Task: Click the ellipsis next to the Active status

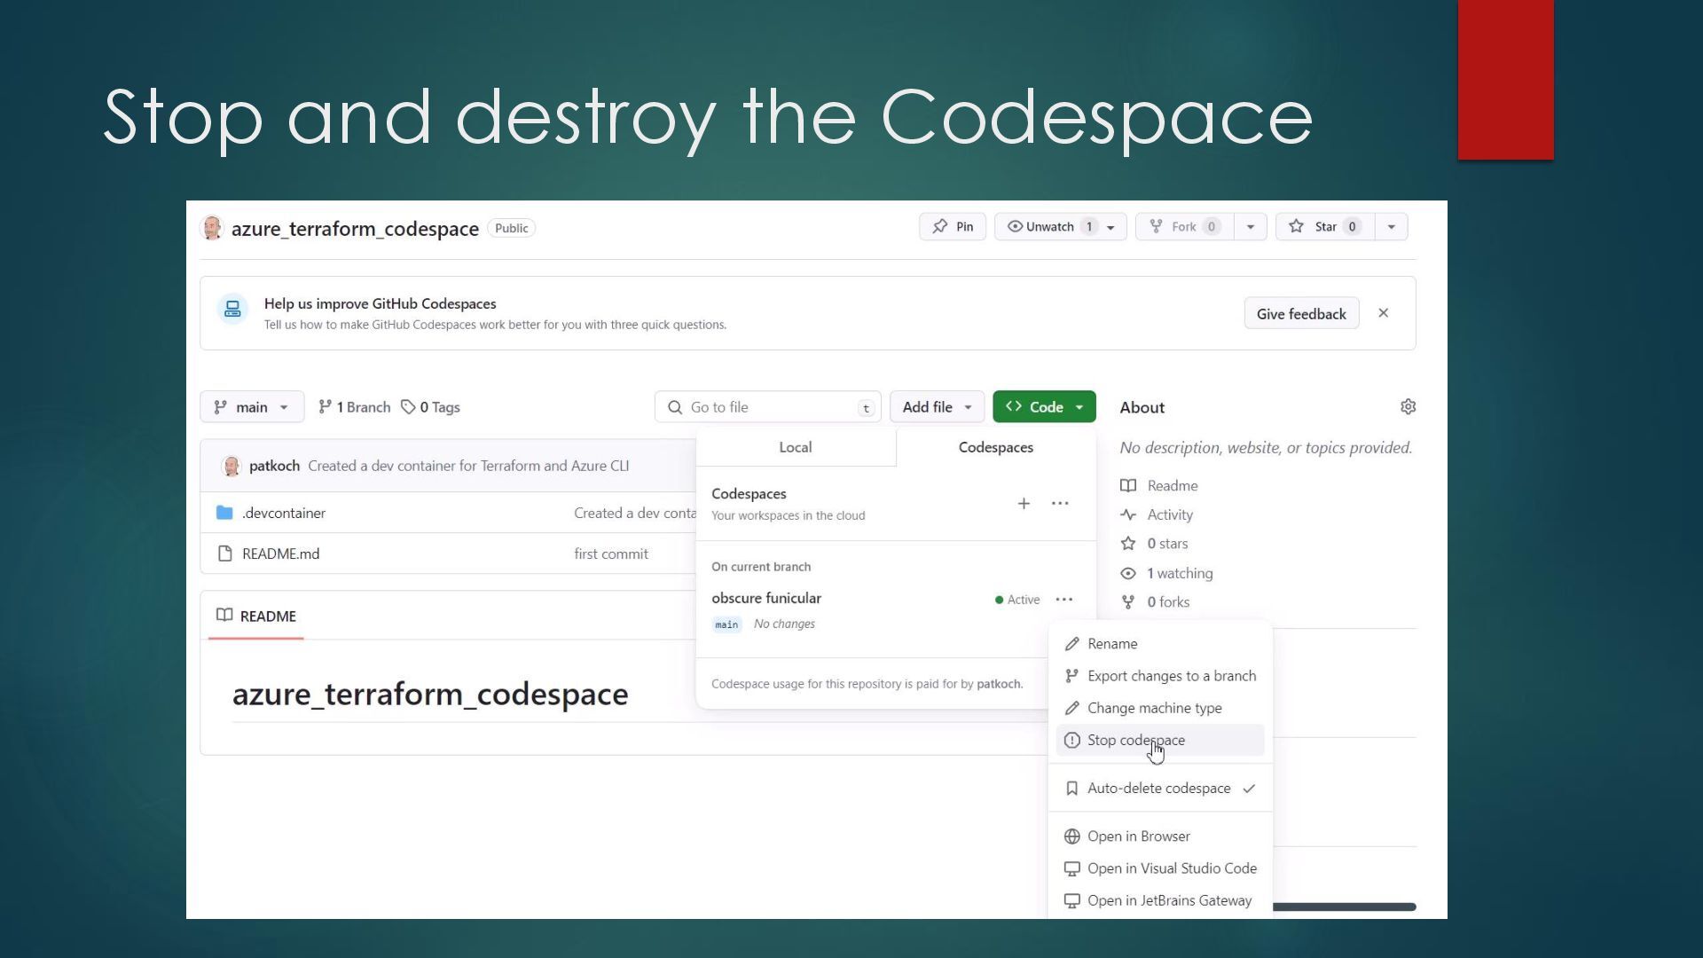Action: coord(1064,600)
